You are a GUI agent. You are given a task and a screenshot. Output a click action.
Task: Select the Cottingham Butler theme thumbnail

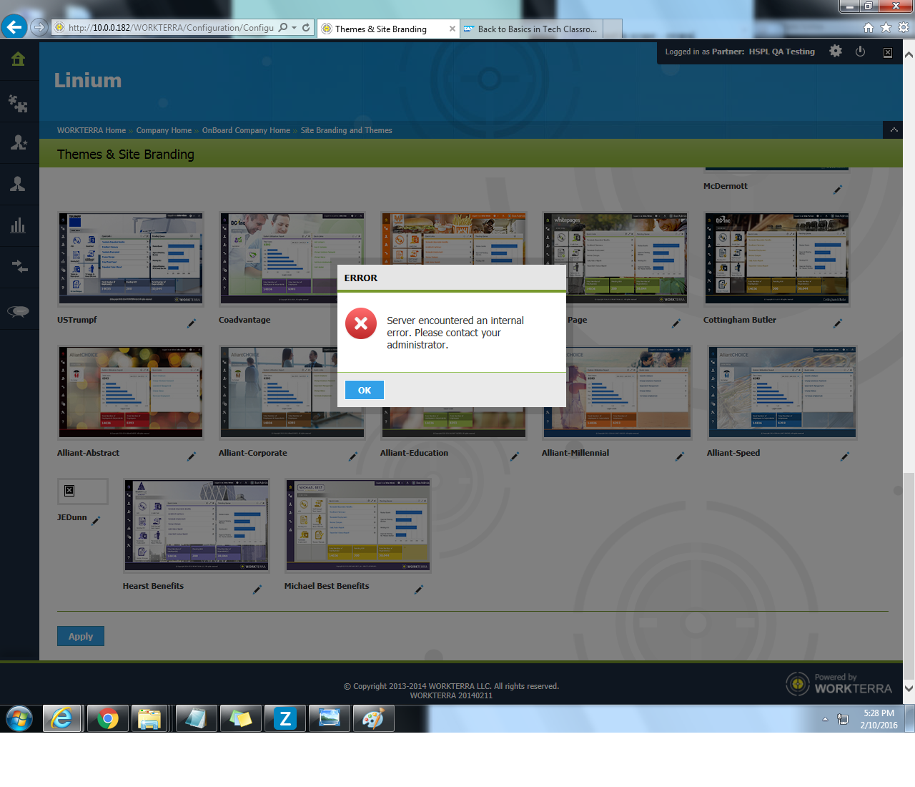pyautogui.click(x=776, y=258)
